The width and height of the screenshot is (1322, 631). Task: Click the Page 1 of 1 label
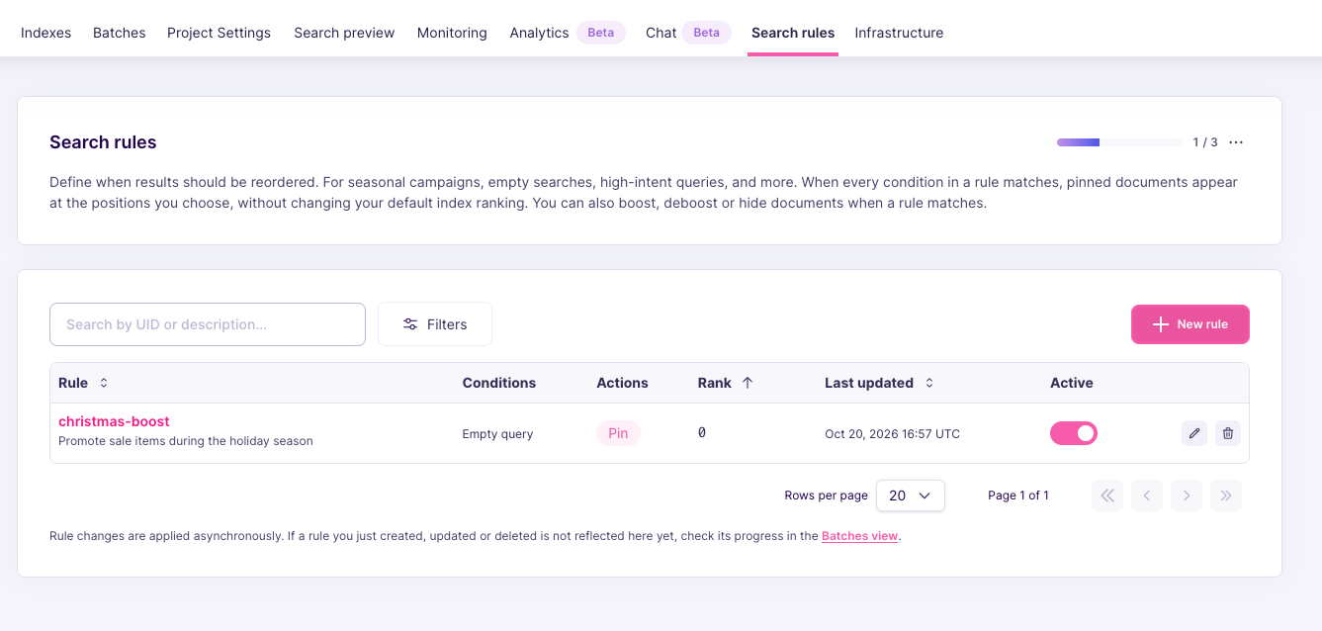tap(1018, 496)
